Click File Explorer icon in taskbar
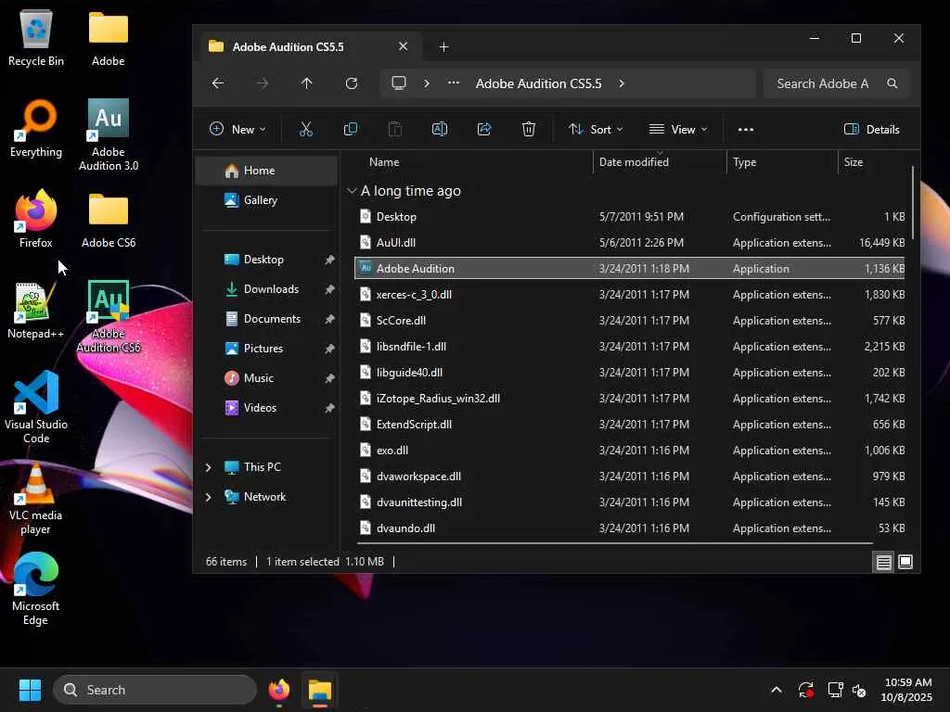 pyautogui.click(x=319, y=690)
